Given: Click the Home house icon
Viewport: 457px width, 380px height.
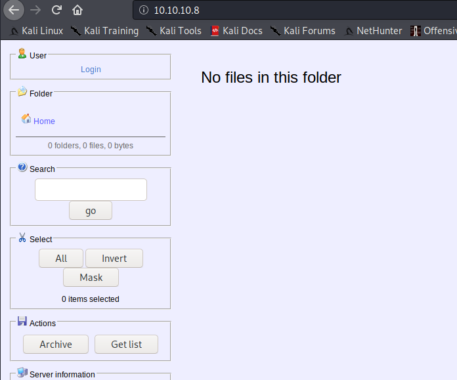Looking at the screenshot, I should 26,119.
